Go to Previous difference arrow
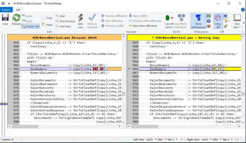Screen dimensions: 246x143 tap(114, 16)
